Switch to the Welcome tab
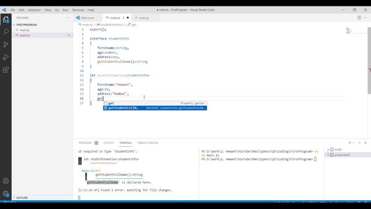371x209 pixels. (x=88, y=18)
